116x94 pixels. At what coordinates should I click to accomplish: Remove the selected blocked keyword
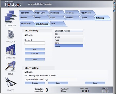(x=35, y=53)
